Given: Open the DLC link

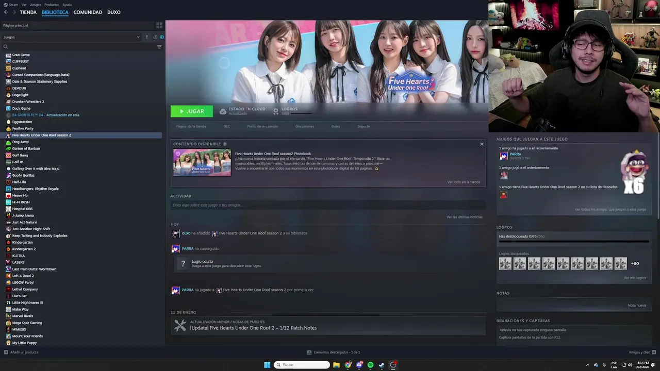Looking at the screenshot, I should click(226, 126).
